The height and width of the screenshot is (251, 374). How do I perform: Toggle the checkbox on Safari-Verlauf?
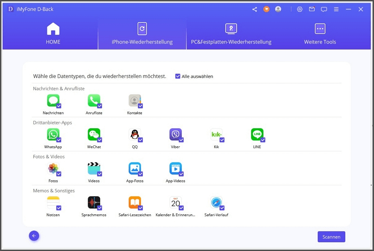(222, 208)
